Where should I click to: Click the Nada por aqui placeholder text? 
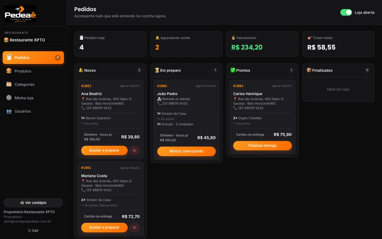pyautogui.click(x=338, y=89)
